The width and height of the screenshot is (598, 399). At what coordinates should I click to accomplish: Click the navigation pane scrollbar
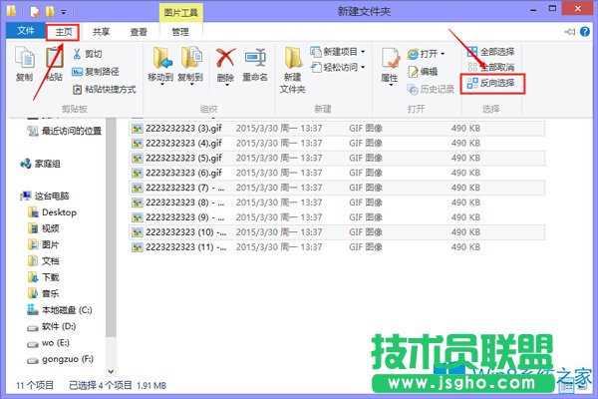click(x=111, y=229)
